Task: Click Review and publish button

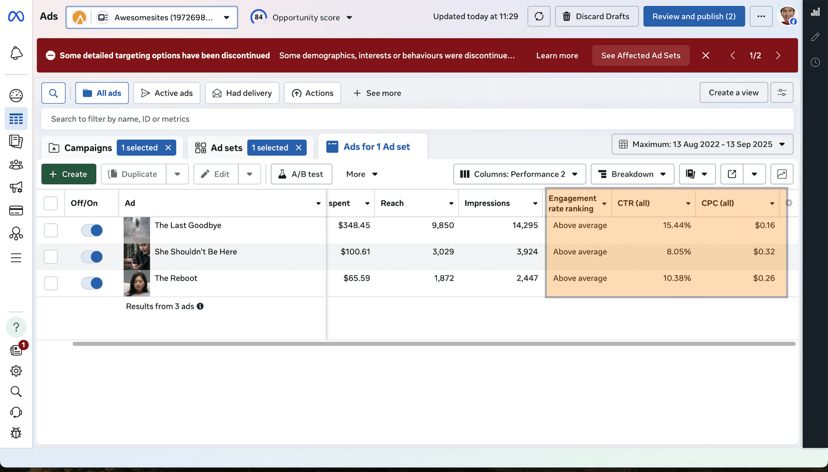Action: click(x=694, y=17)
